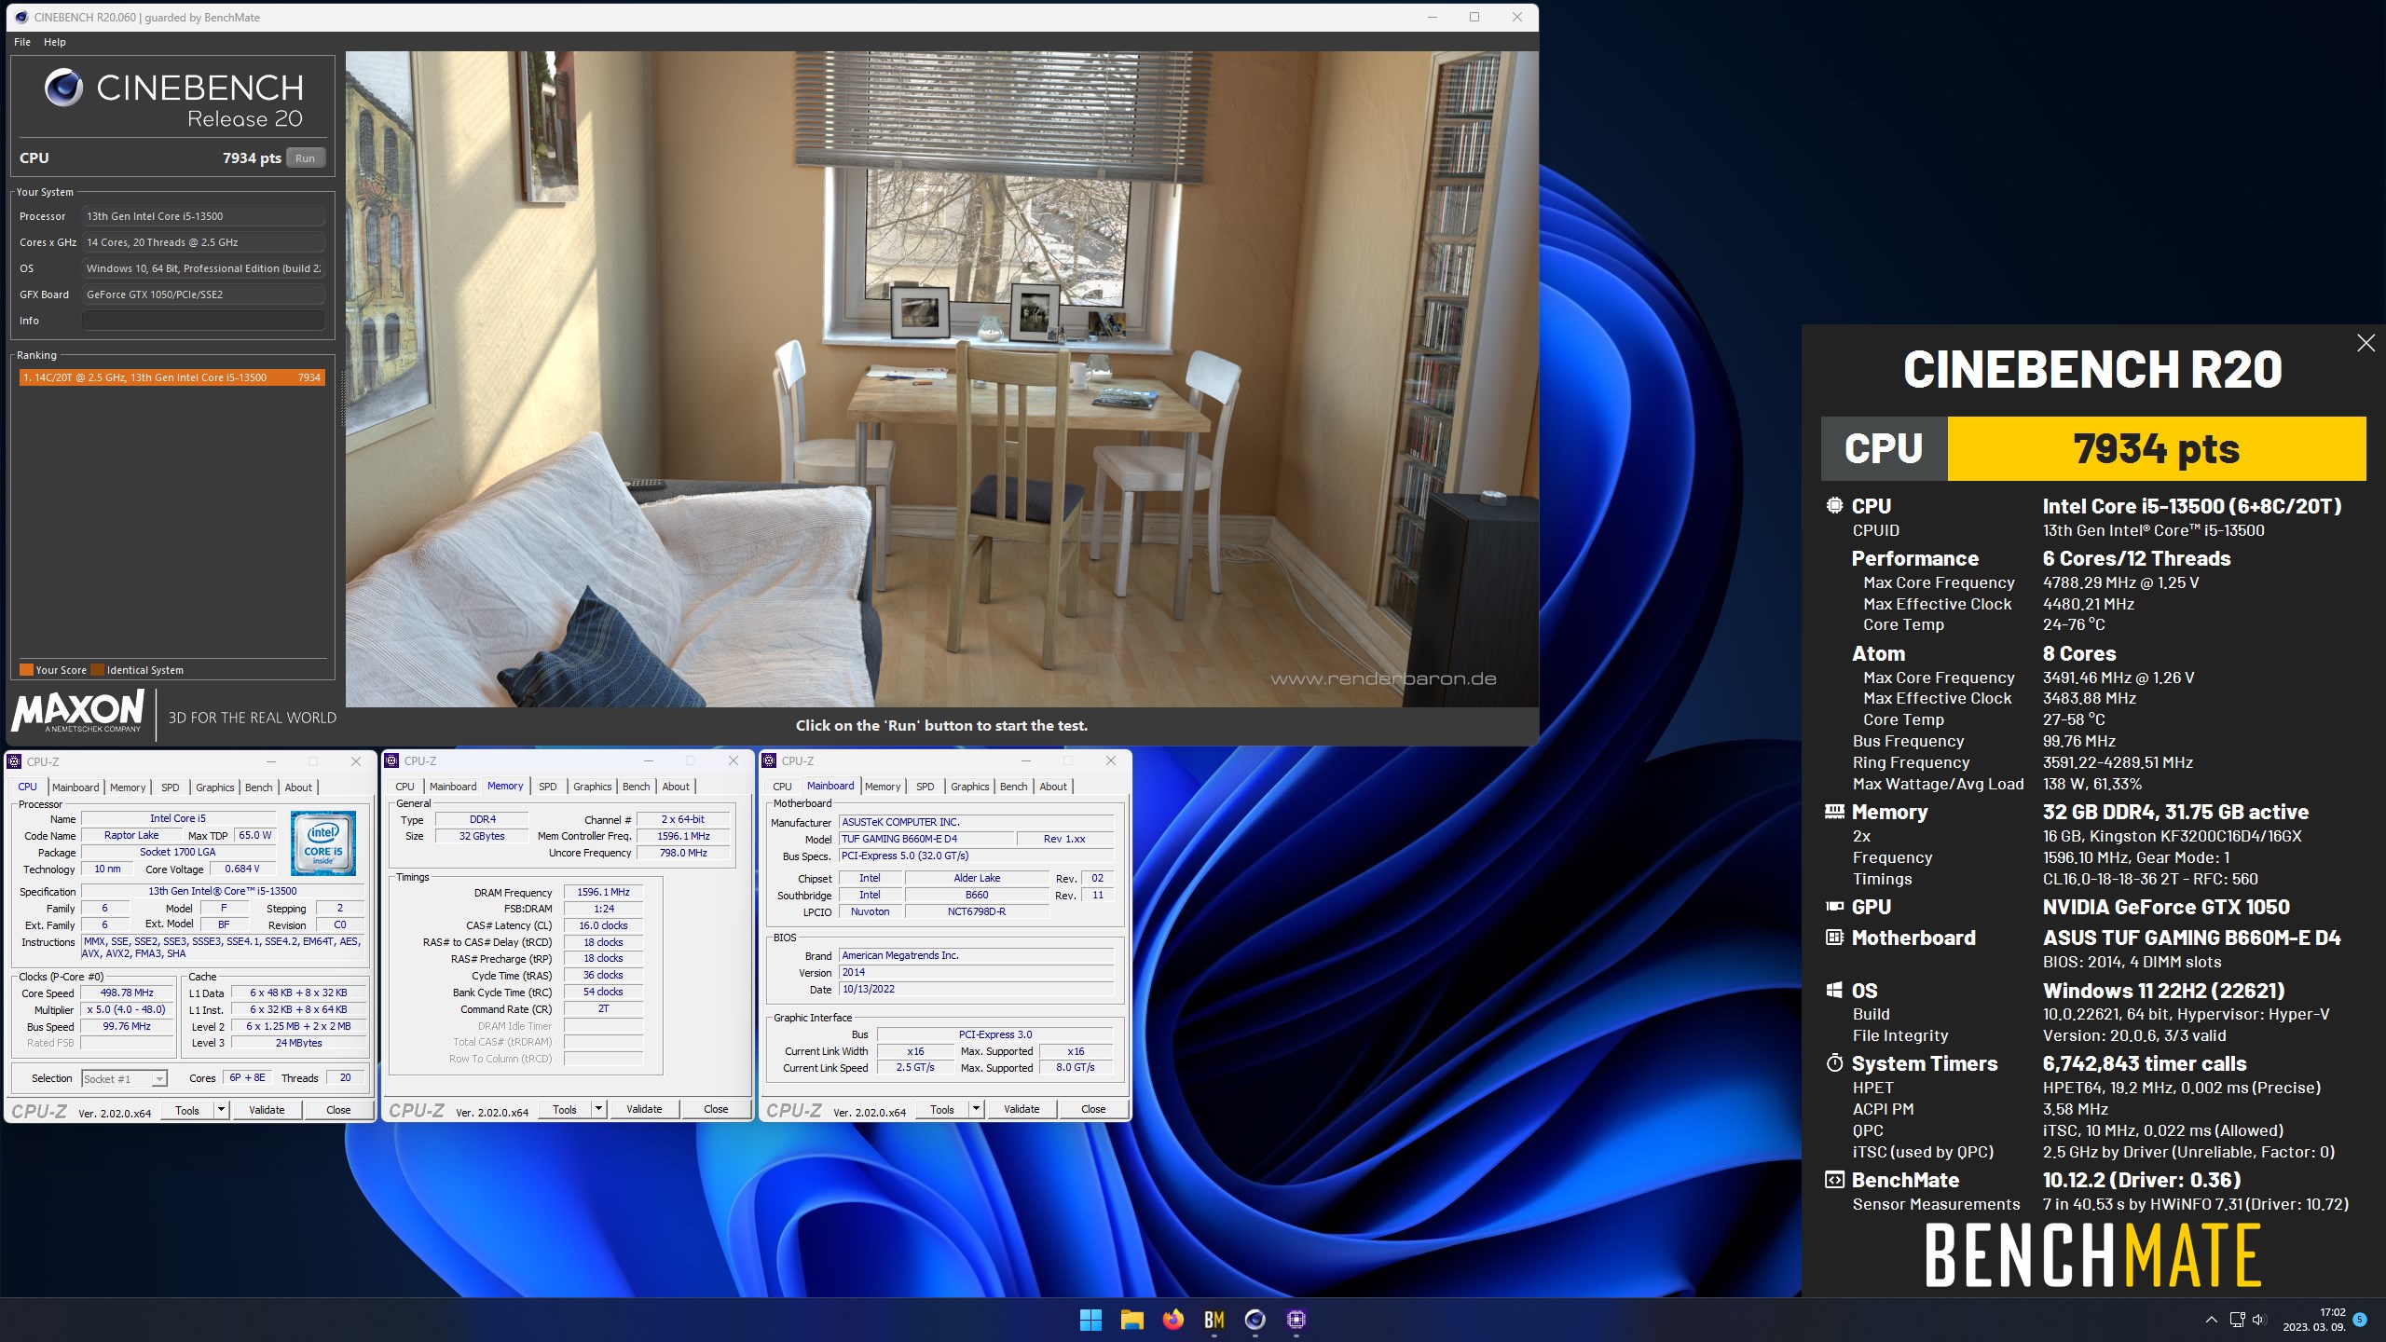Open the BenchMate taskbar icon
The image size is (2386, 1342).
click(1214, 1320)
